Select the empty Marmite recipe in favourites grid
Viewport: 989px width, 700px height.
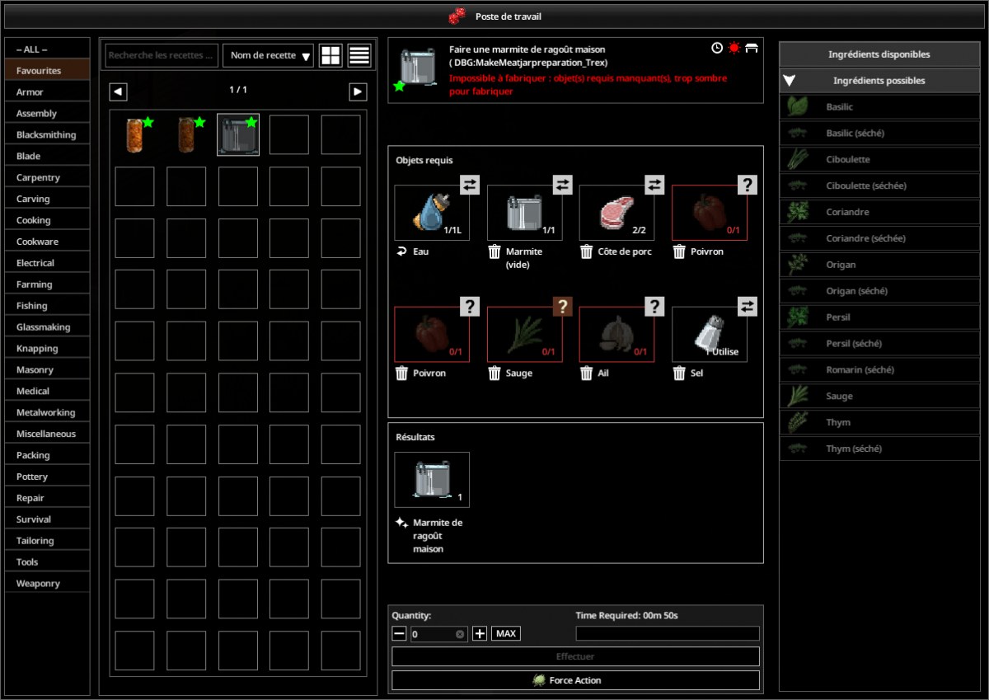[238, 134]
